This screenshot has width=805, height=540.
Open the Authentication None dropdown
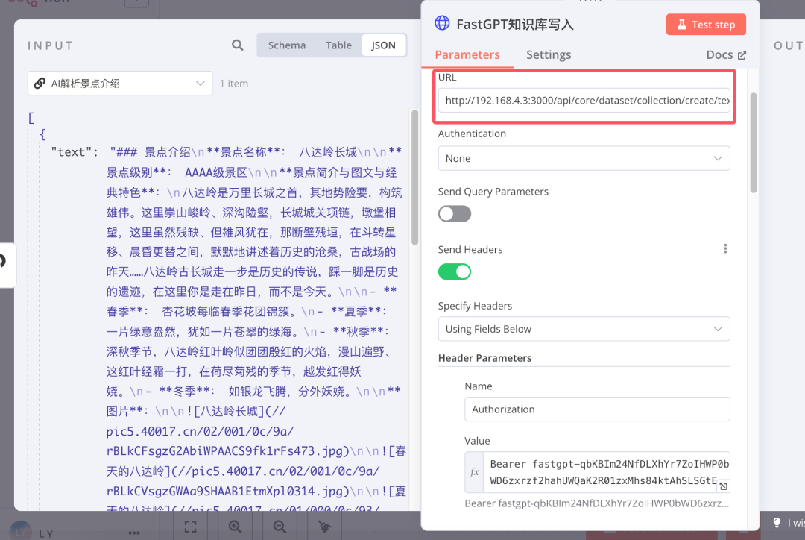(584, 158)
